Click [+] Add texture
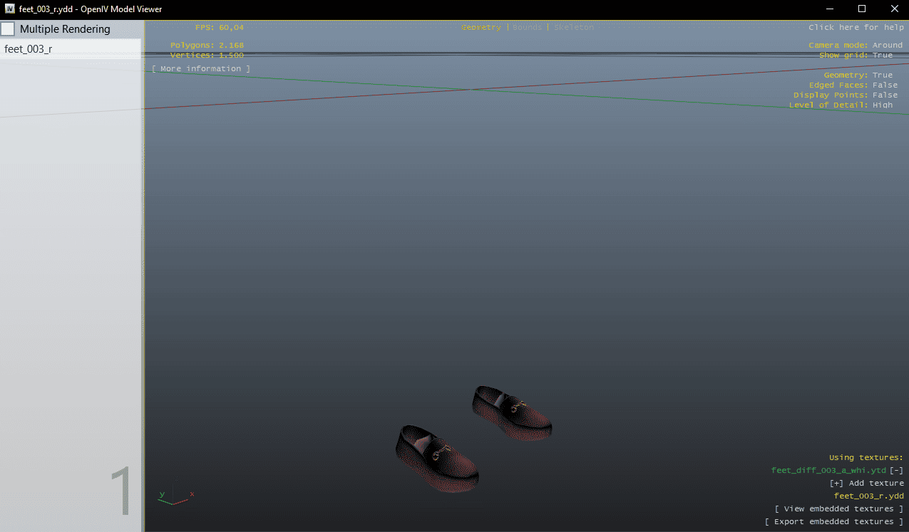 866,483
